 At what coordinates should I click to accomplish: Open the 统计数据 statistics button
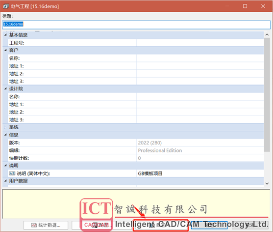(46, 225)
